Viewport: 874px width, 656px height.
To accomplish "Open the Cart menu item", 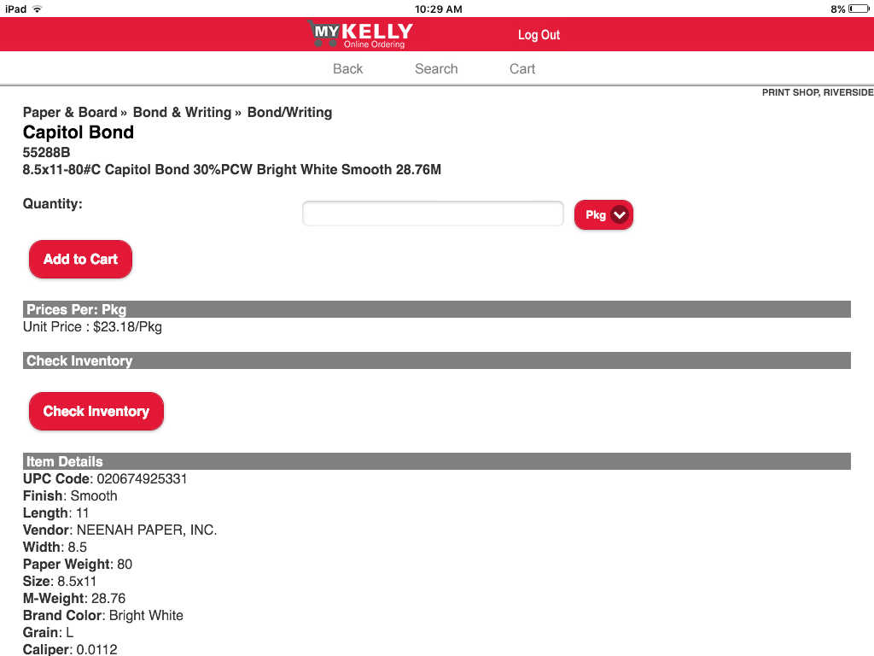I will [x=522, y=68].
